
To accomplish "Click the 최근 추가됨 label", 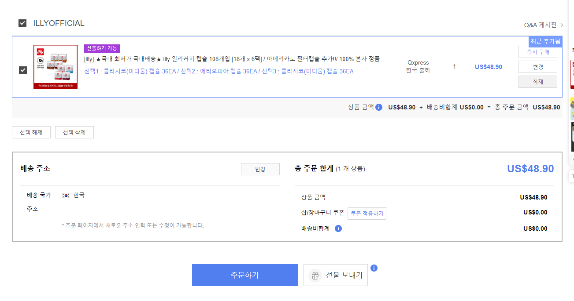I will (545, 41).
